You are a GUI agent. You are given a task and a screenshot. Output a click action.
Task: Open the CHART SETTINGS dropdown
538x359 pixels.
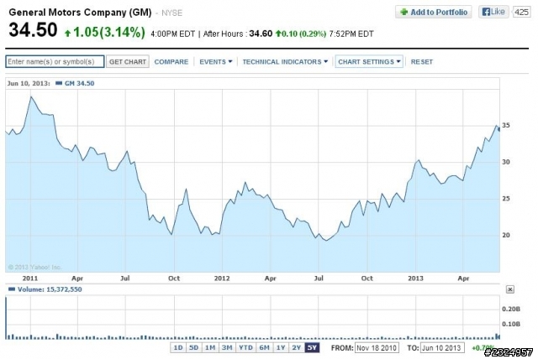pos(369,62)
